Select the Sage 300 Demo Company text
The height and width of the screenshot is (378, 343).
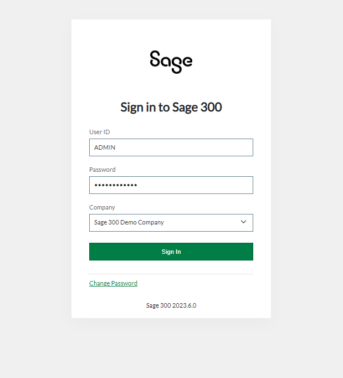129,222
